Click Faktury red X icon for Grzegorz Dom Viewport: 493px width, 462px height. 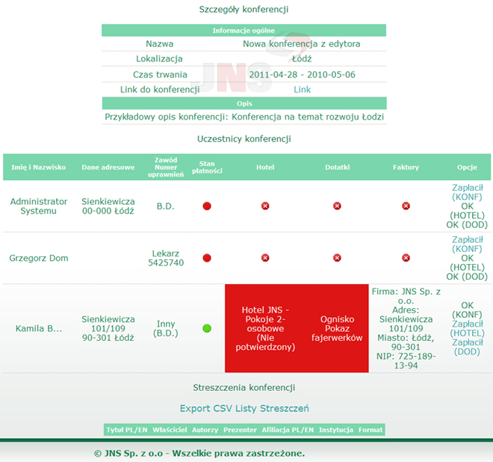[406, 258]
